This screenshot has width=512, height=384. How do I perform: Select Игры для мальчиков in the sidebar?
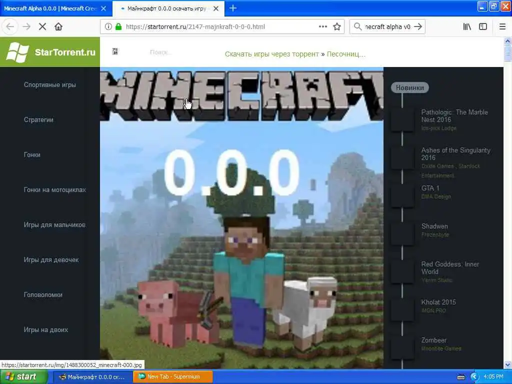(54, 224)
